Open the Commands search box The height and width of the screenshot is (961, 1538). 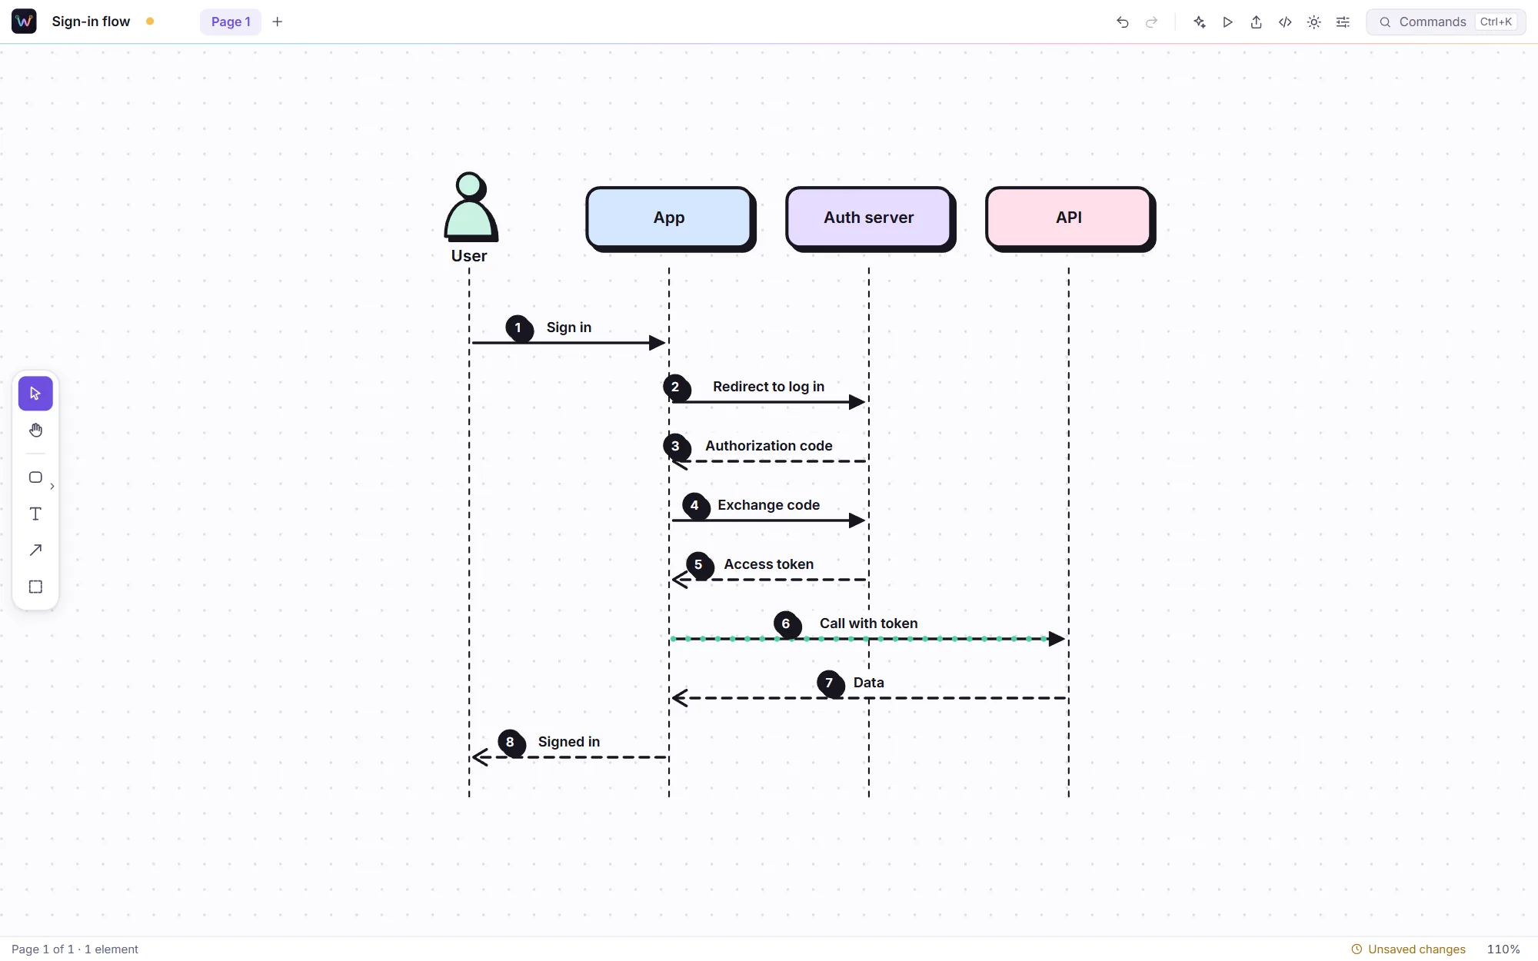click(1446, 22)
